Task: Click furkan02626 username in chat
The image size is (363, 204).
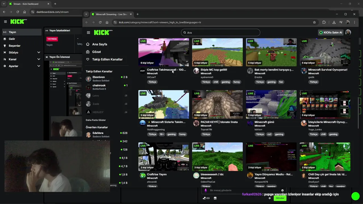Action: 252,194
